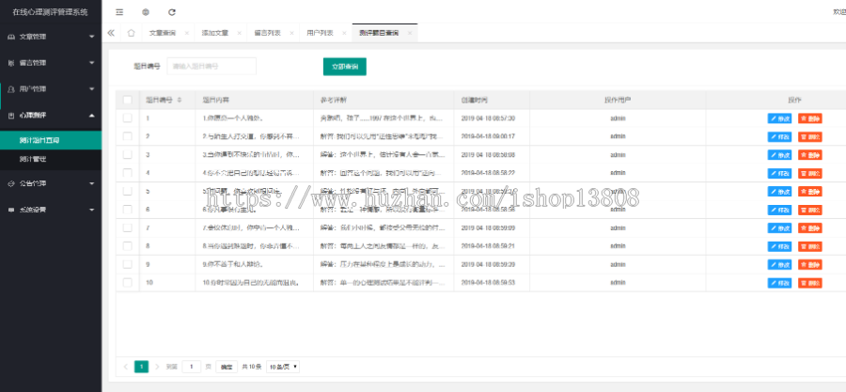Click the edit button in row 5

(779, 192)
